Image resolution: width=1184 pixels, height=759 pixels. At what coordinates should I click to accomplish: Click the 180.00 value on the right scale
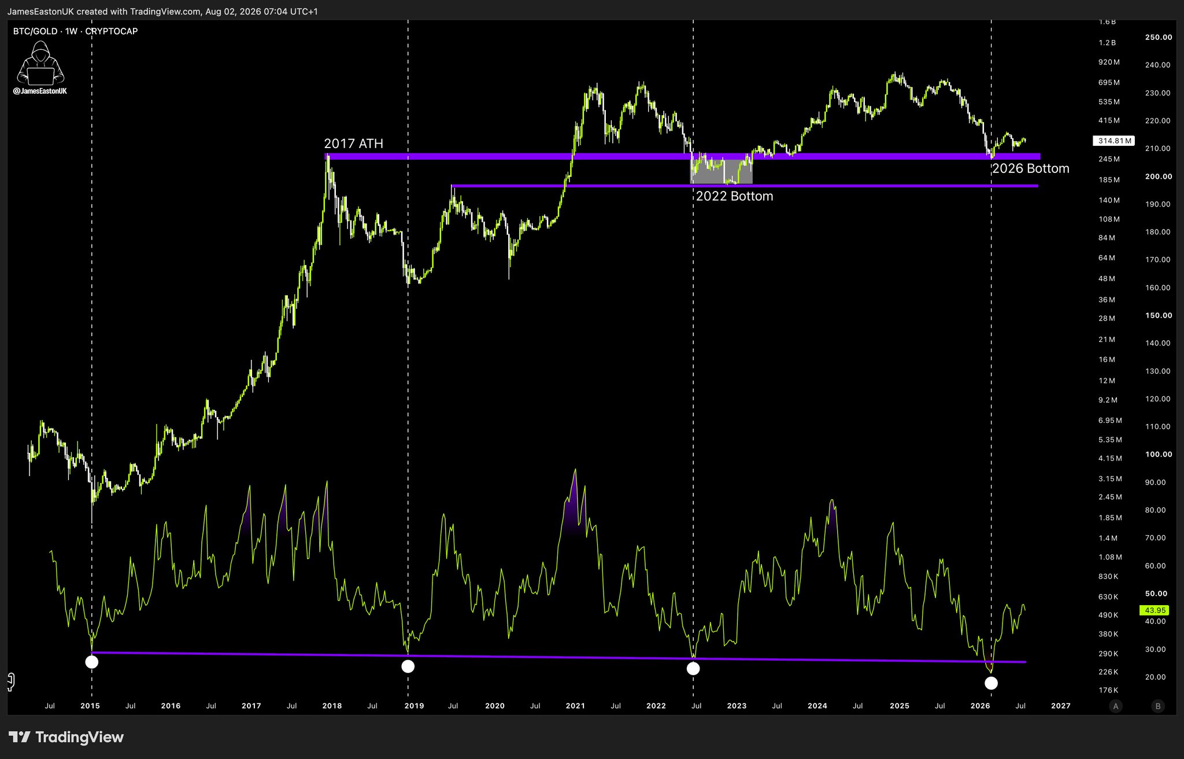coord(1158,232)
